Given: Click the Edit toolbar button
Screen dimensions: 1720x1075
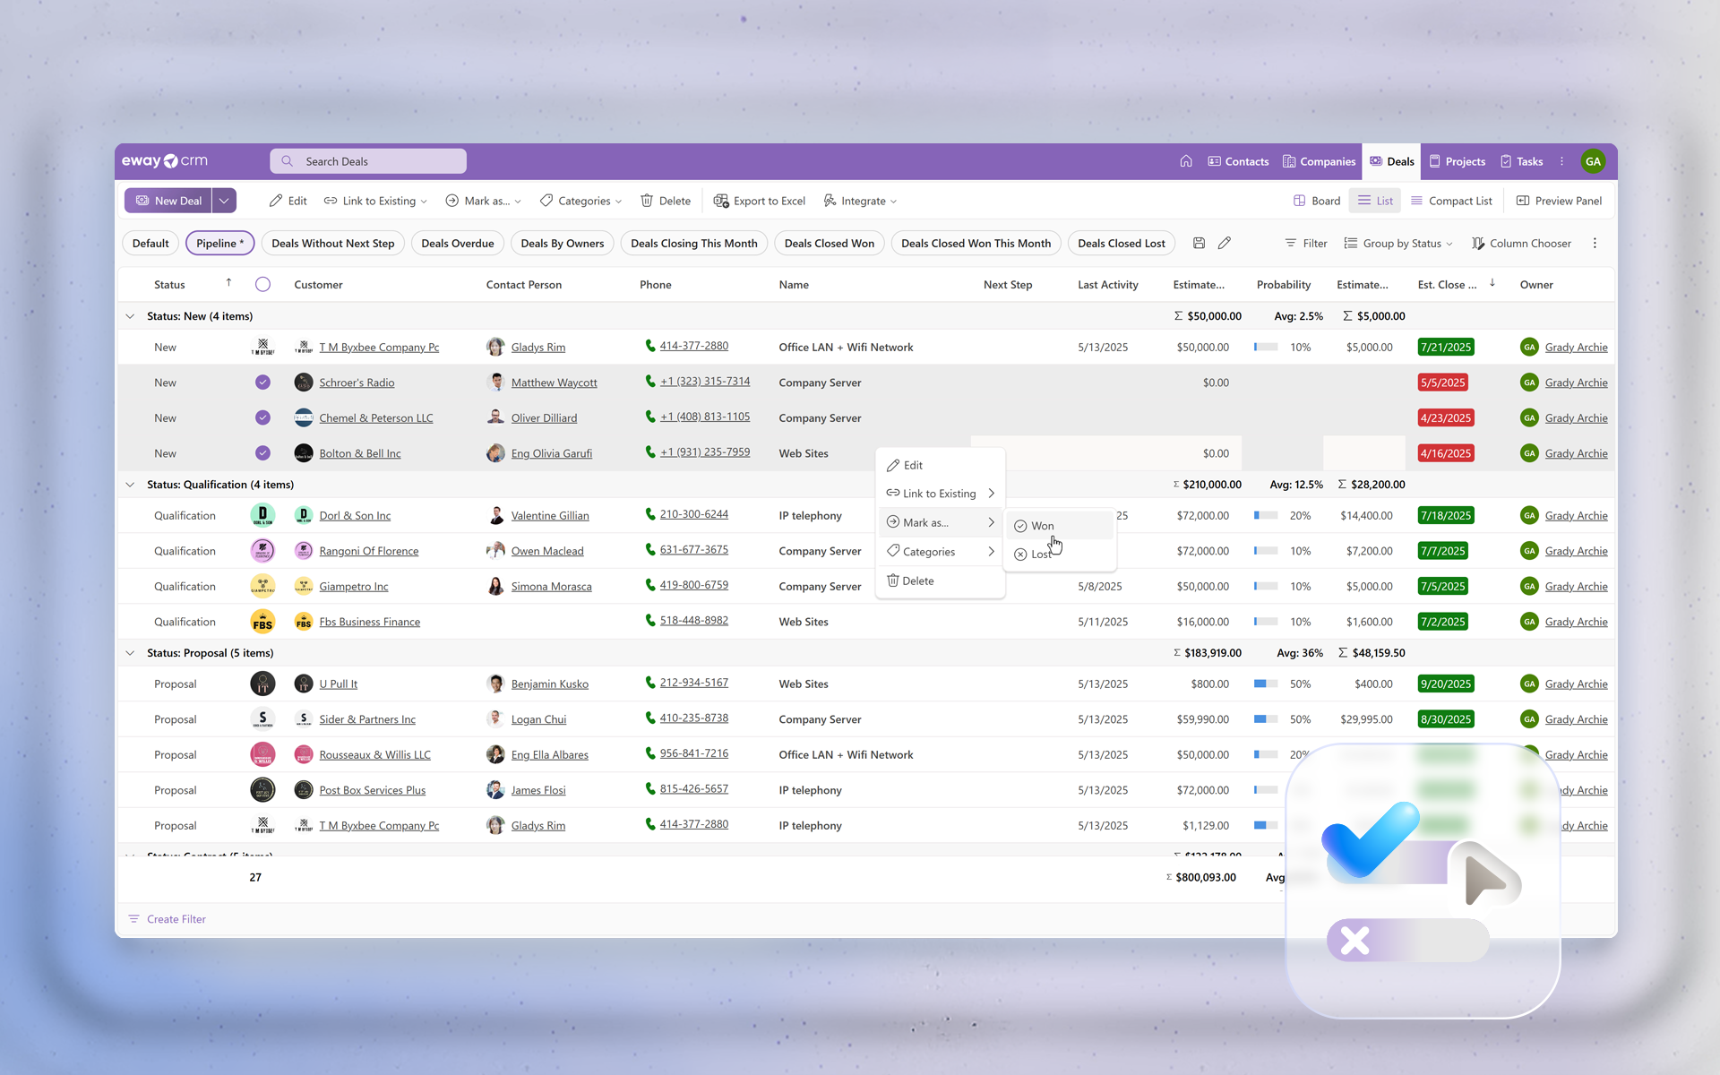Looking at the screenshot, I should [x=288, y=201].
